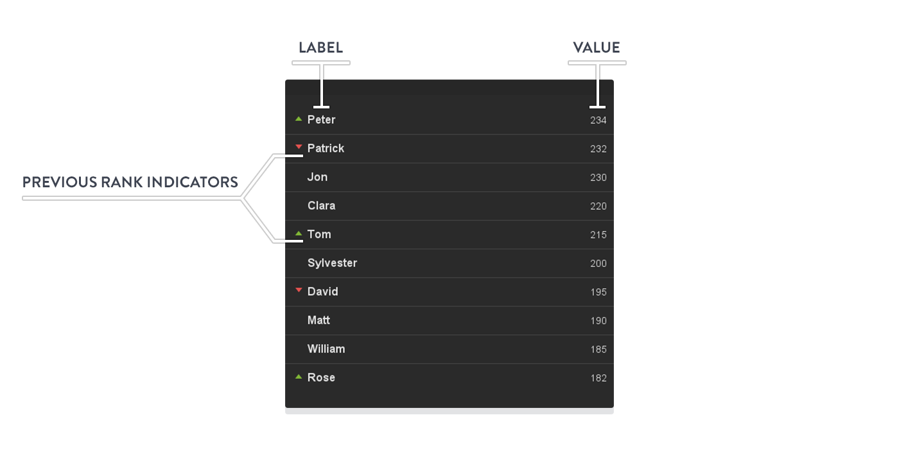The width and height of the screenshot is (899, 449).
Task: Select the Patrick name label
Action: click(326, 148)
